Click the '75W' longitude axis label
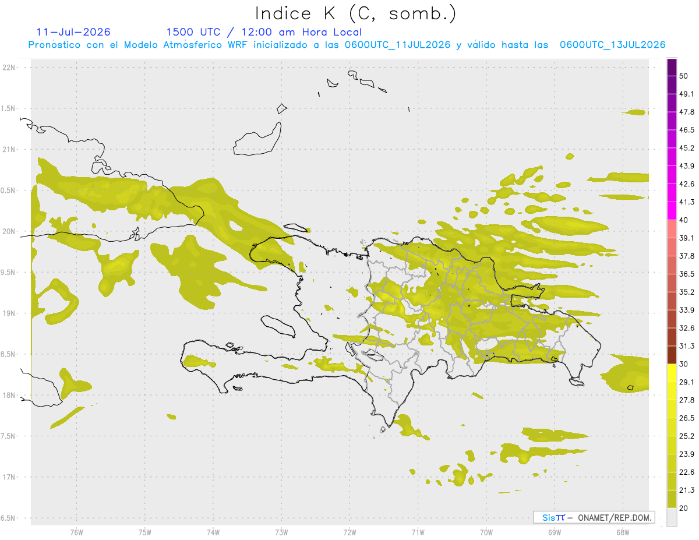The image size is (699, 540). pos(145,532)
